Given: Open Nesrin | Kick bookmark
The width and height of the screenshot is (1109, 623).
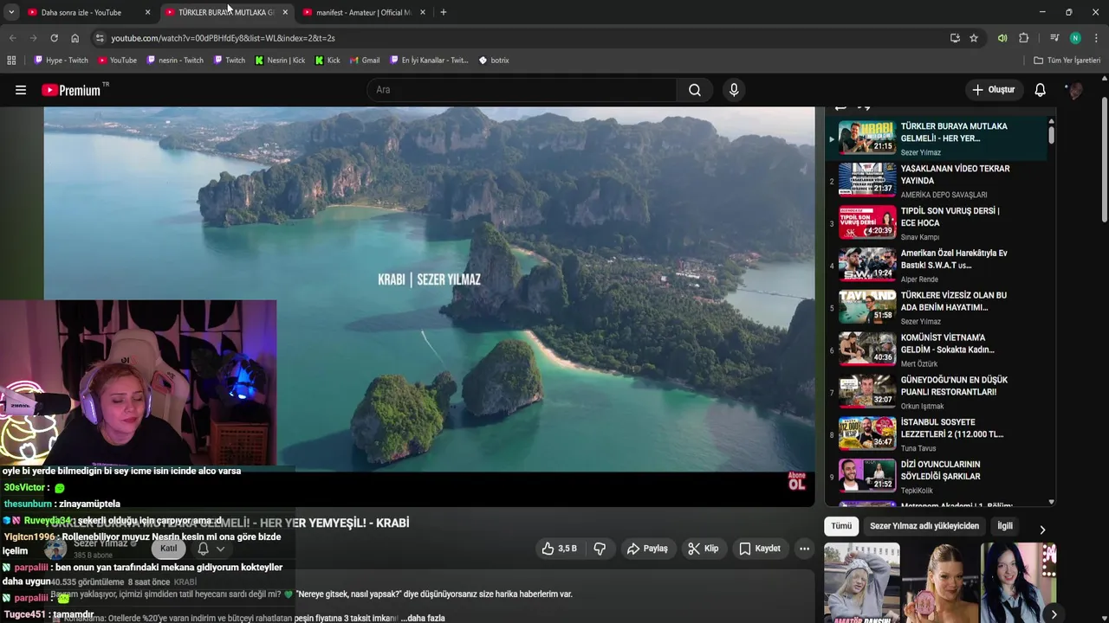Looking at the screenshot, I should coord(280,61).
